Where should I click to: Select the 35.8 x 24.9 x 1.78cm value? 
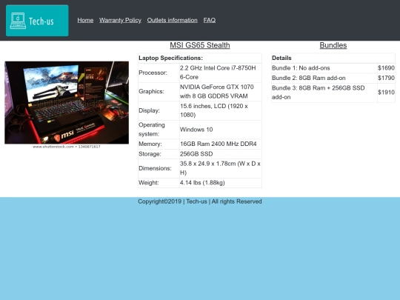click(220, 168)
